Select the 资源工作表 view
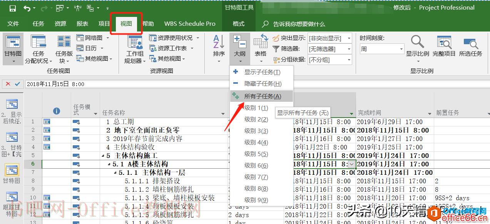Viewport: 490px width, 224px height. [171, 48]
